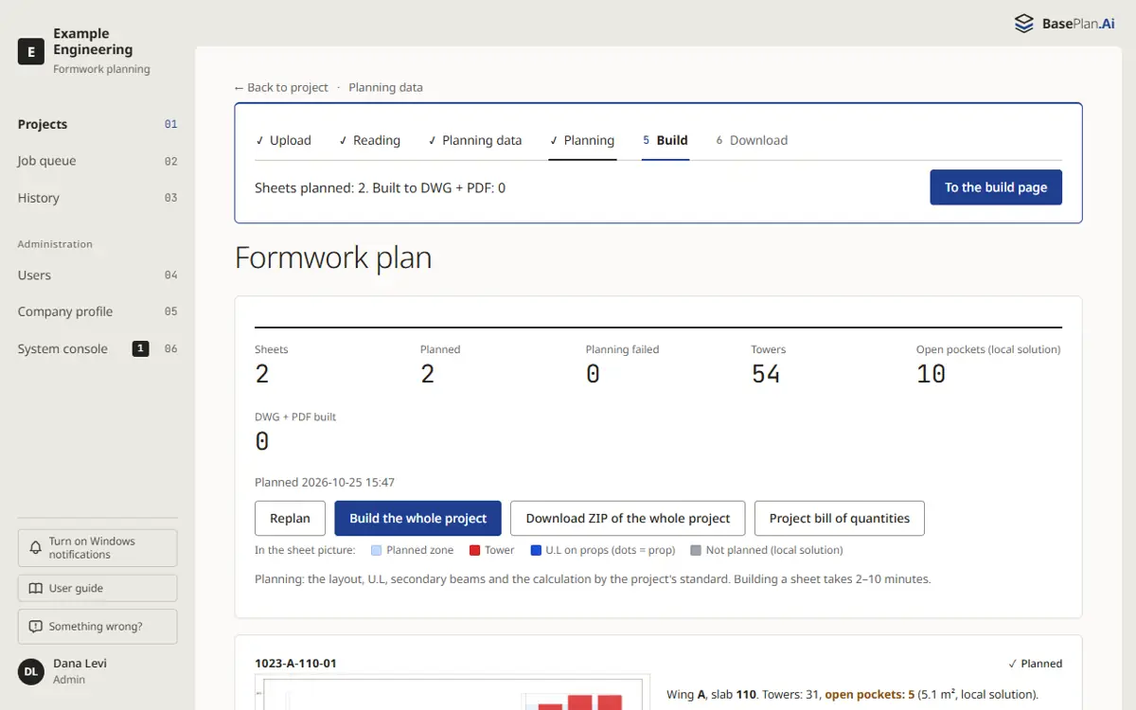This screenshot has width=1136, height=710.
Task: Click the DWG + PDF built value
Action: tap(262, 441)
